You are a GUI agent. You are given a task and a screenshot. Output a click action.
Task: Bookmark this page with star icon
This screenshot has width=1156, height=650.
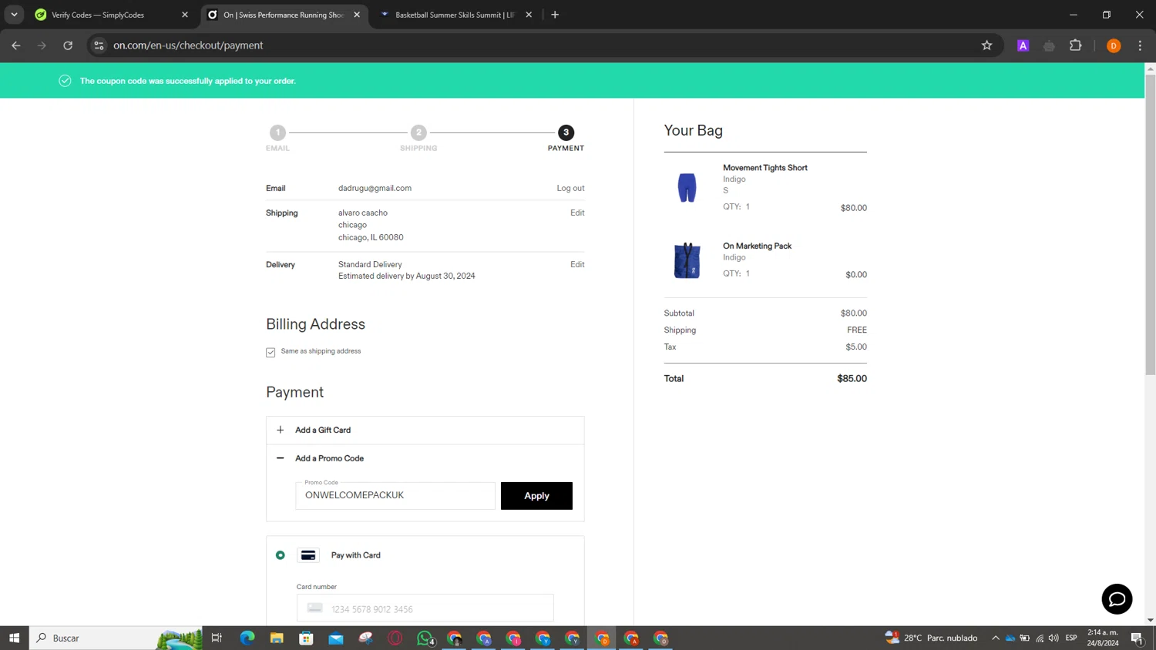point(986,45)
